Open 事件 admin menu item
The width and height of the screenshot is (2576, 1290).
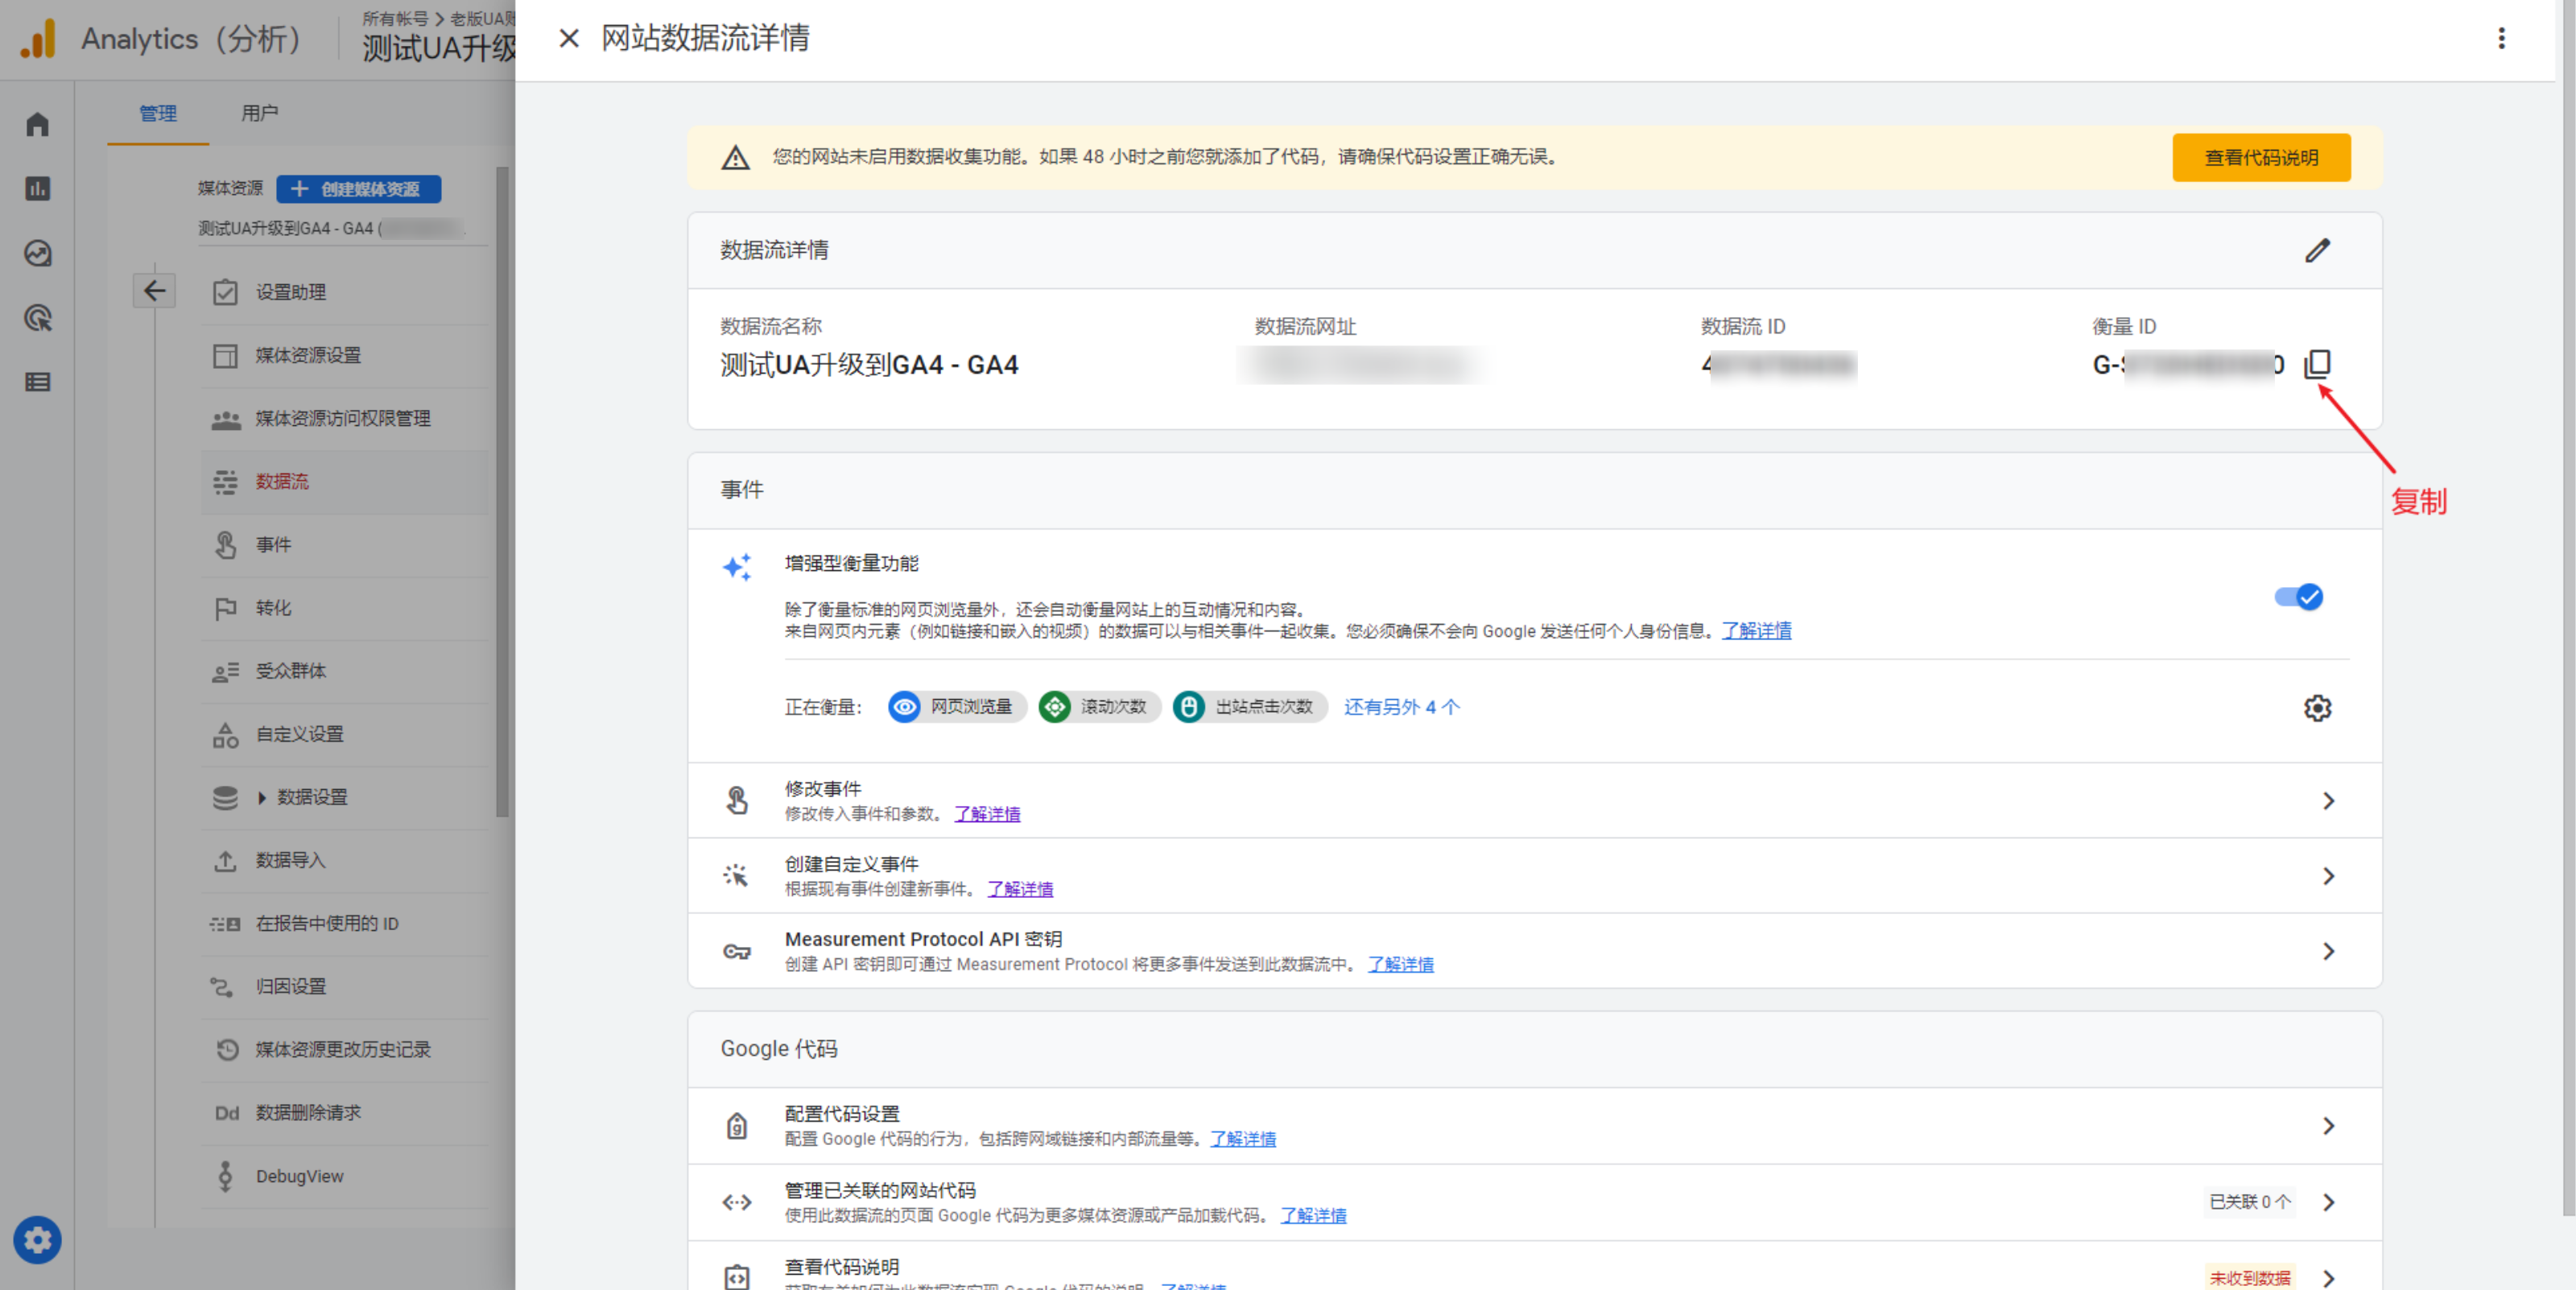coord(344,545)
